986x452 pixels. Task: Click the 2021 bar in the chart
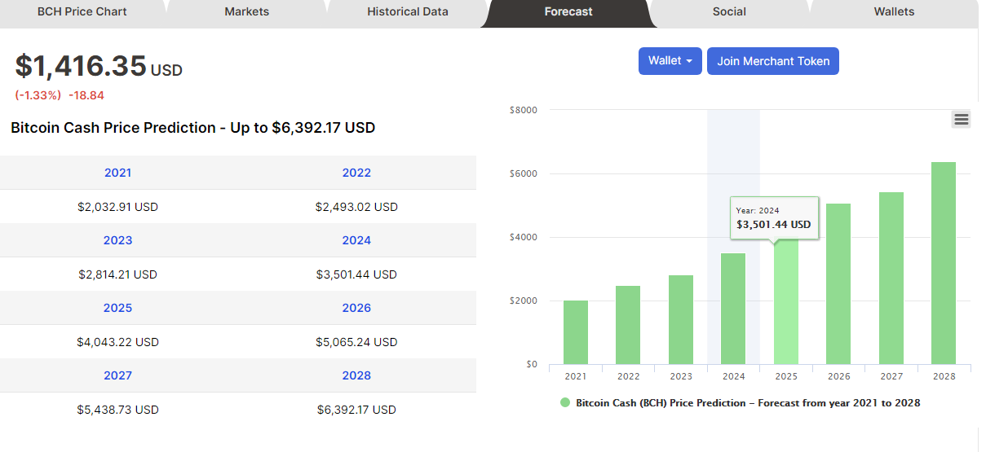576,332
